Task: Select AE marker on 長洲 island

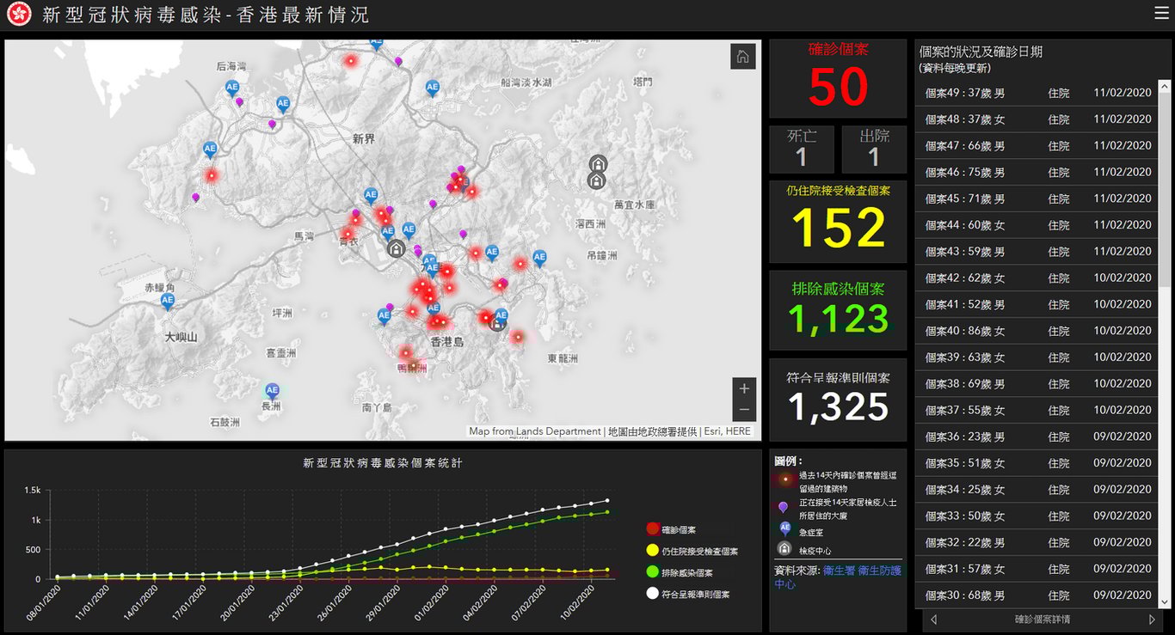Action: 273,392
